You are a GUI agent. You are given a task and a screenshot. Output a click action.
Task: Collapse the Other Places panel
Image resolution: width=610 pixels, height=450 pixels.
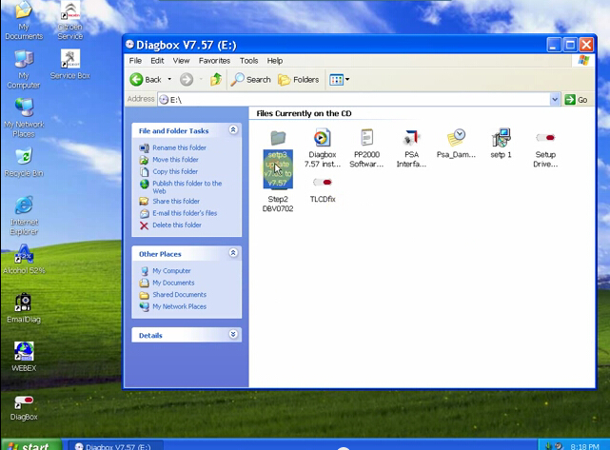233,253
